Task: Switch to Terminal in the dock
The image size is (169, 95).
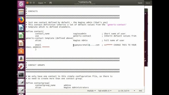Action: [x=21, y=74]
